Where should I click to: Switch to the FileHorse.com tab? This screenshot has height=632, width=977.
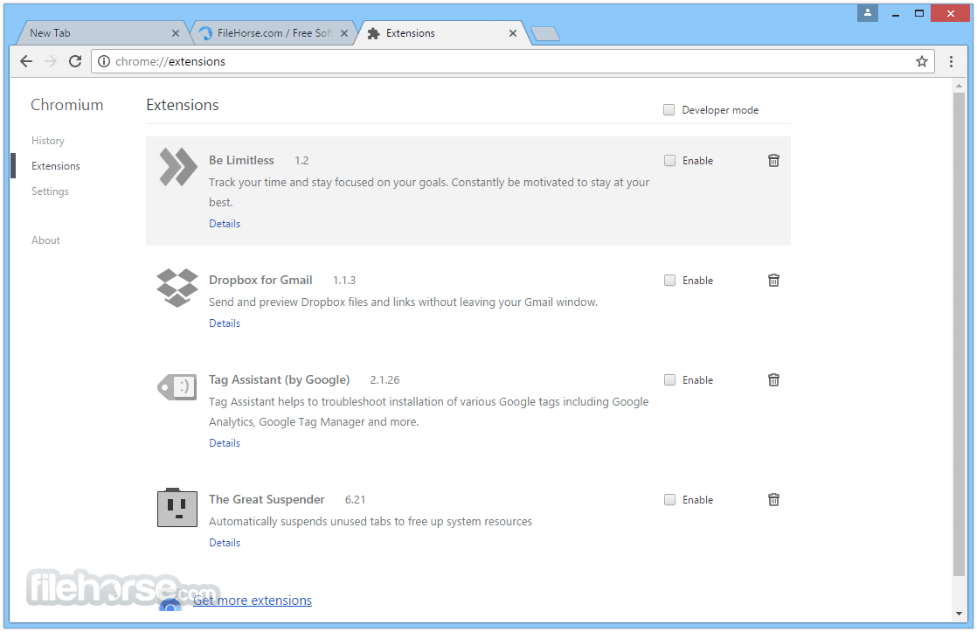(273, 33)
